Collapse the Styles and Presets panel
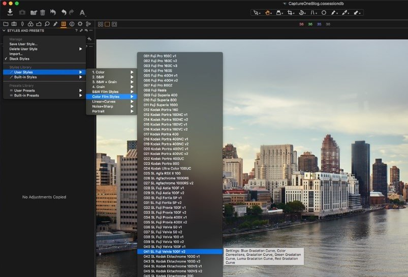 point(4,30)
